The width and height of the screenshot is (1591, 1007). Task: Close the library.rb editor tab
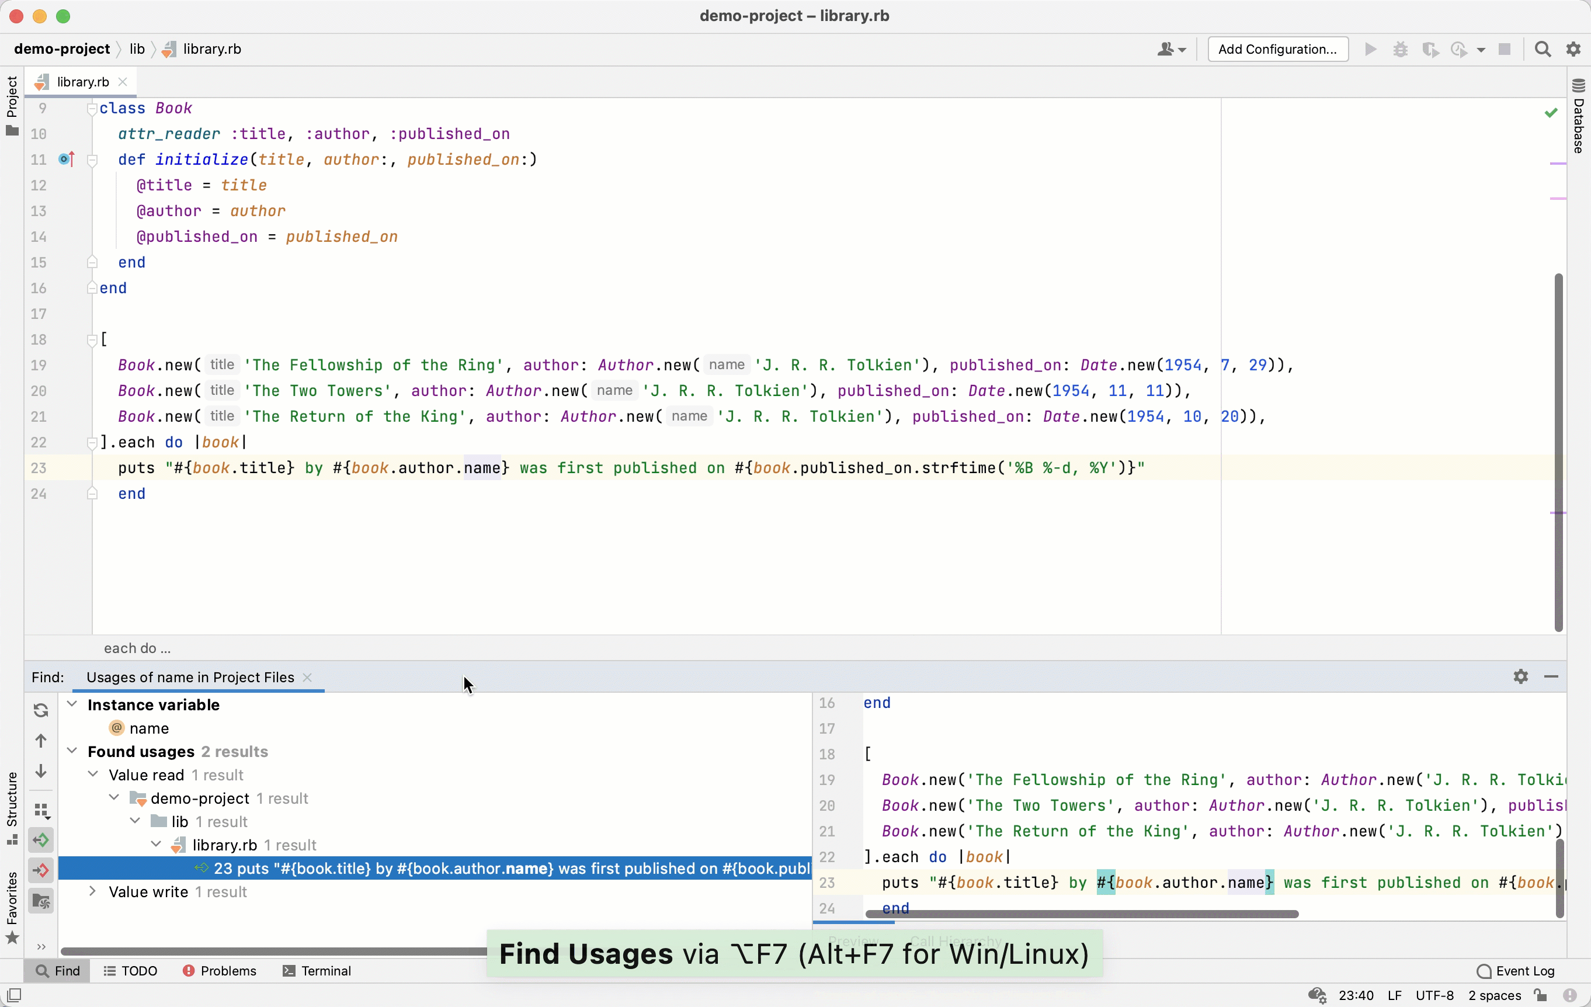click(x=123, y=82)
